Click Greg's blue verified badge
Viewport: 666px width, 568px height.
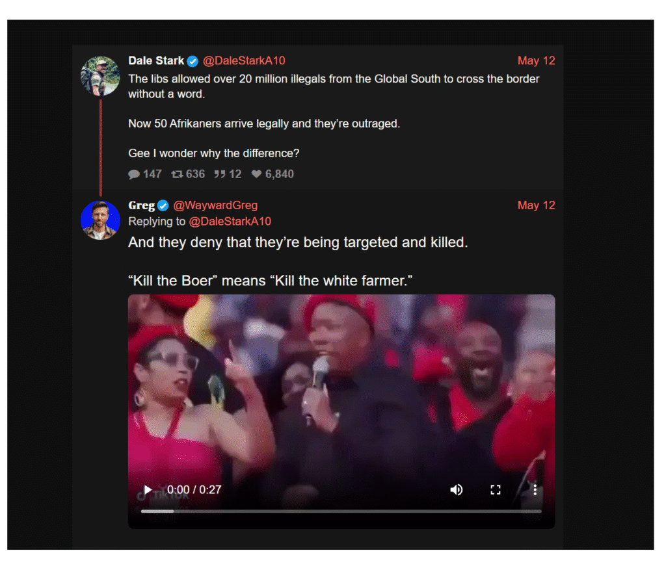163,205
